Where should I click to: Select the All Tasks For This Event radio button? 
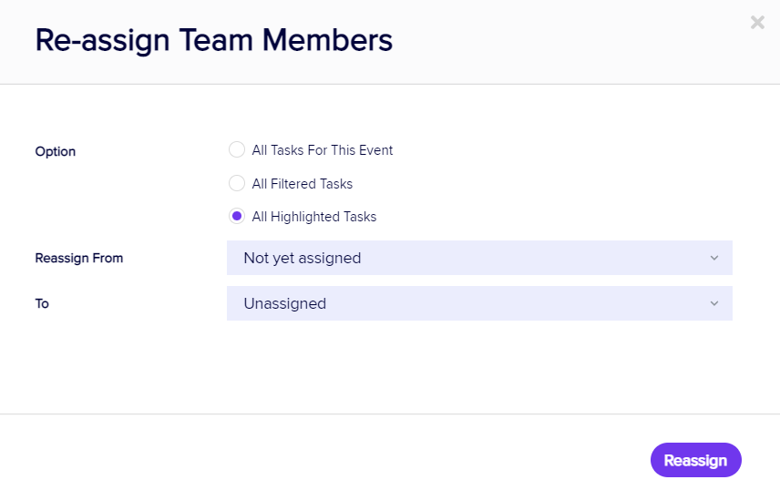(237, 150)
